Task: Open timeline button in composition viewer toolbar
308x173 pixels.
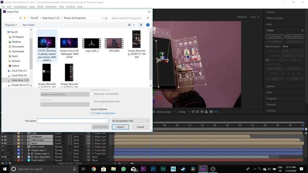Action: (202, 111)
